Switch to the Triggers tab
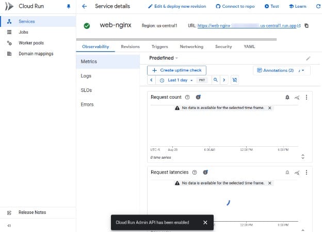Viewport: 322px width, 232px height. 160,47
